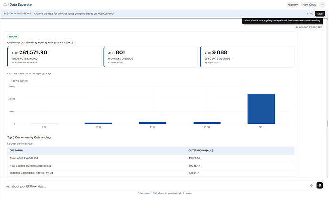Image resolution: width=329 pixels, height=198 pixels.
Task: Click the OUTSTANDING (AUD) column header
Action: click(201, 151)
